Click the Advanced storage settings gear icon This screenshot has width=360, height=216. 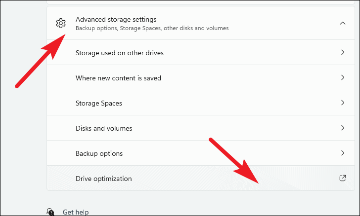[61, 23]
